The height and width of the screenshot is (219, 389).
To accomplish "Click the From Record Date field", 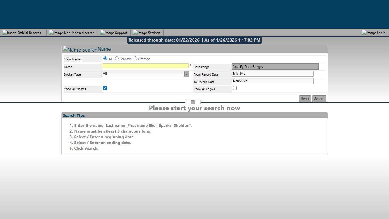I will pyautogui.click(x=272, y=74).
